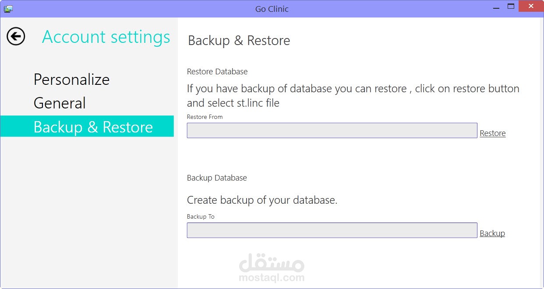The width and height of the screenshot is (544, 289).
Task: Click the Go Clinic app icon in title bar
Action: point(8,9)
